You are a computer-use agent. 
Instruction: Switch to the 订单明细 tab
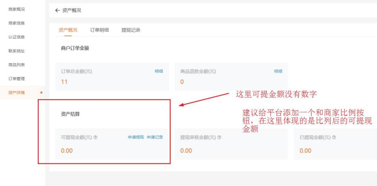(x=100, y=30)
